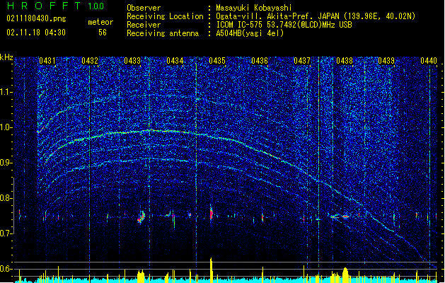This screenshot has height=283, width=445.
Task: Click the 0440 time marker
Action: [x=429, y=61]
